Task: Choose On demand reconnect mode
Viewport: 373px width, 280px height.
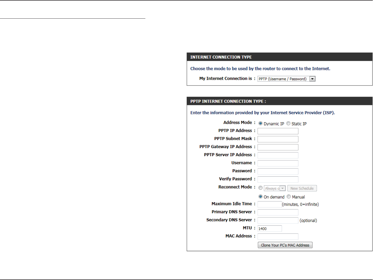Action: [x=260, y=197]
